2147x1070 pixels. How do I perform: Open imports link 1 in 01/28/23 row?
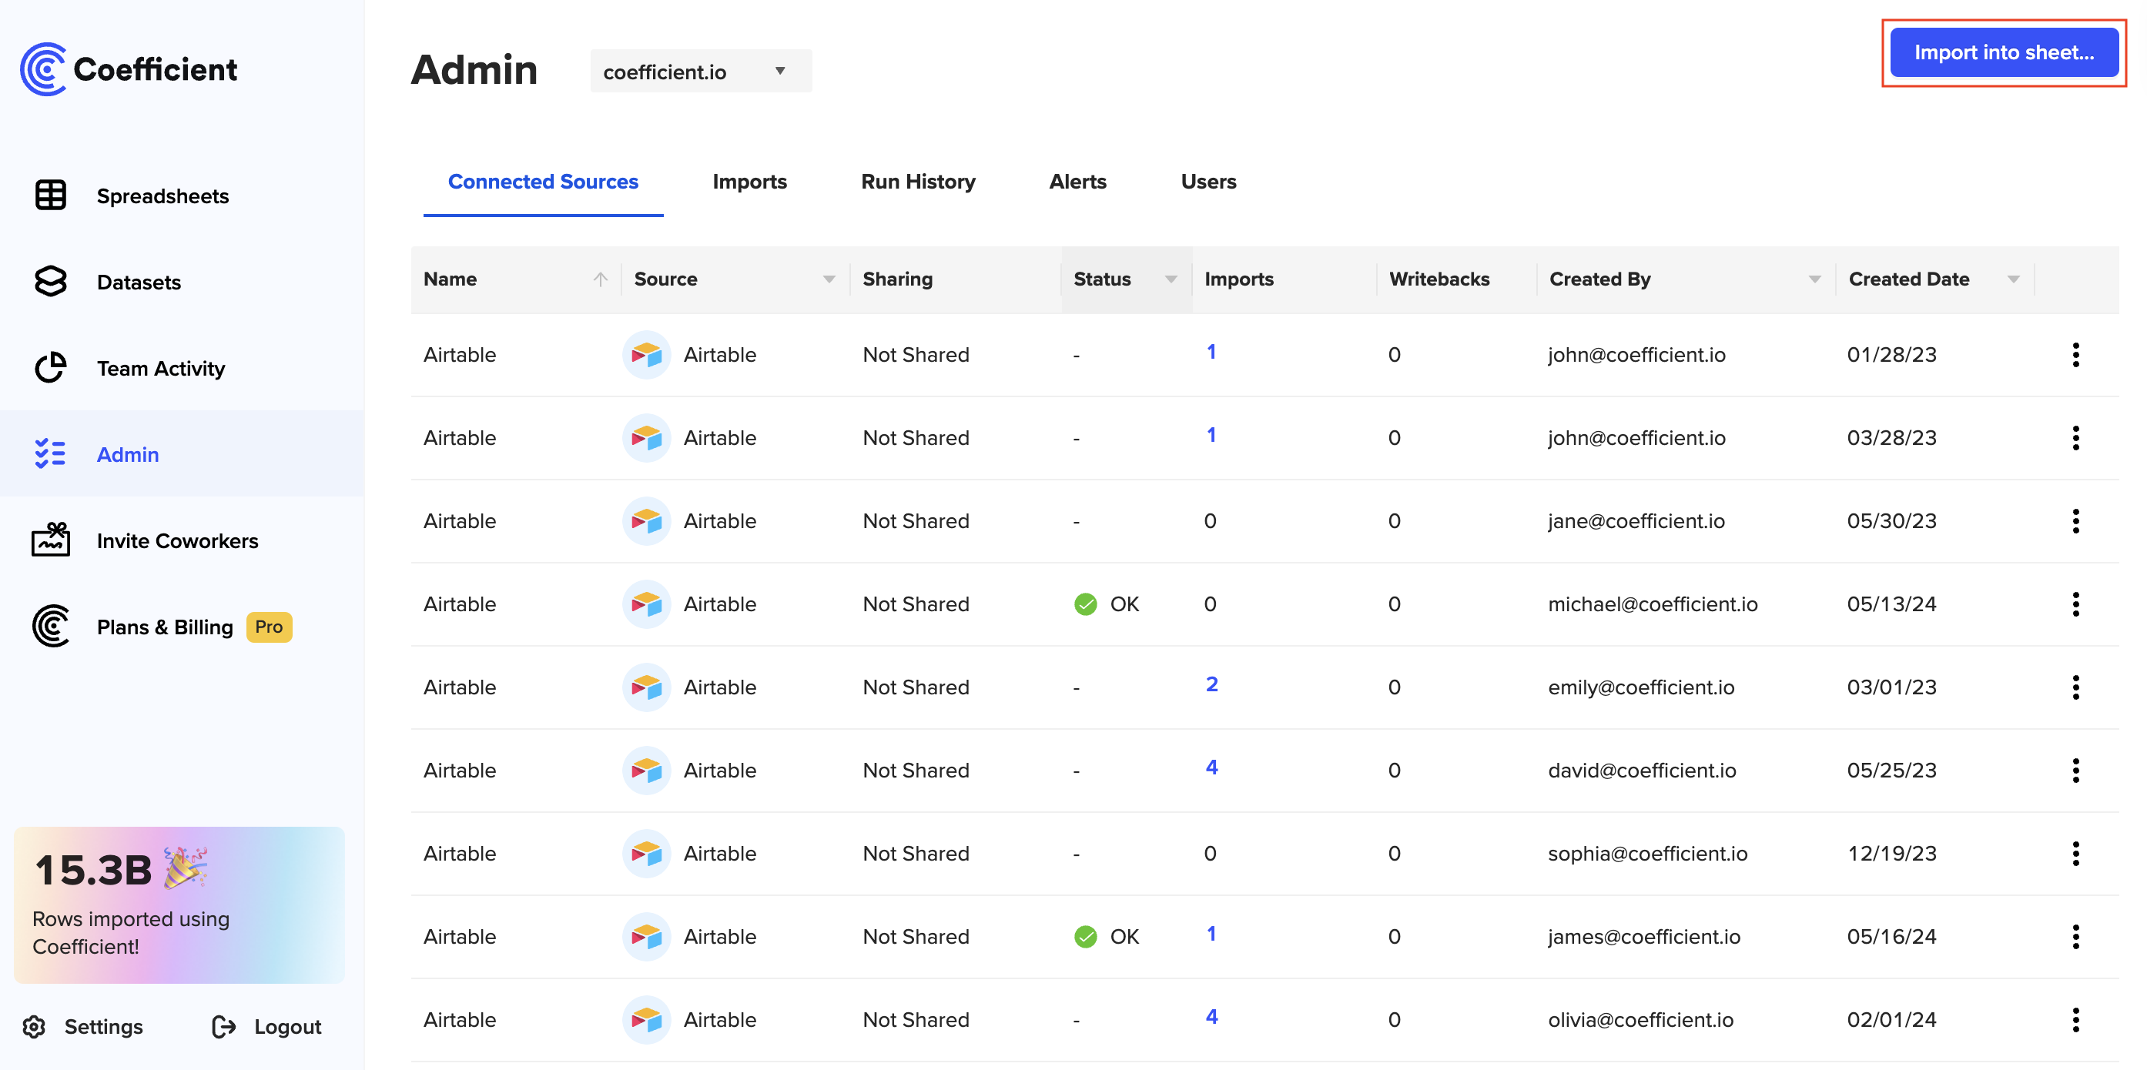coord(1211,352)
